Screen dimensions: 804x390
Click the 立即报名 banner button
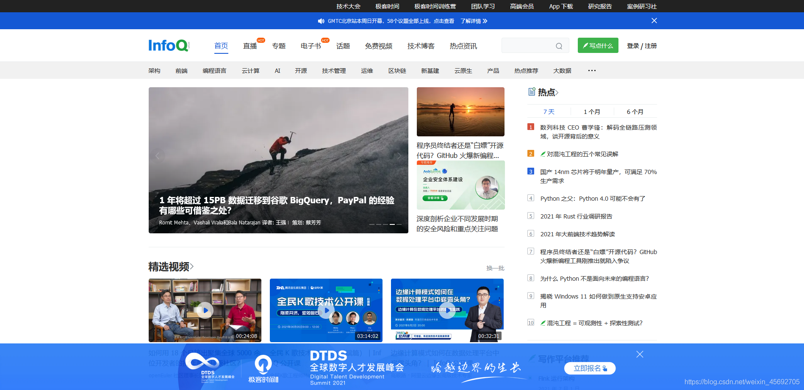coord(590,368)
